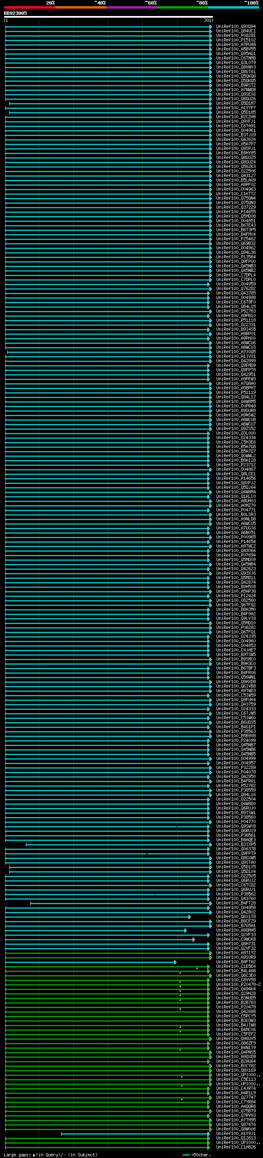Choose hit UniRef100_Q95AG1
The image size is (263, 1158).
click(235, 53)
